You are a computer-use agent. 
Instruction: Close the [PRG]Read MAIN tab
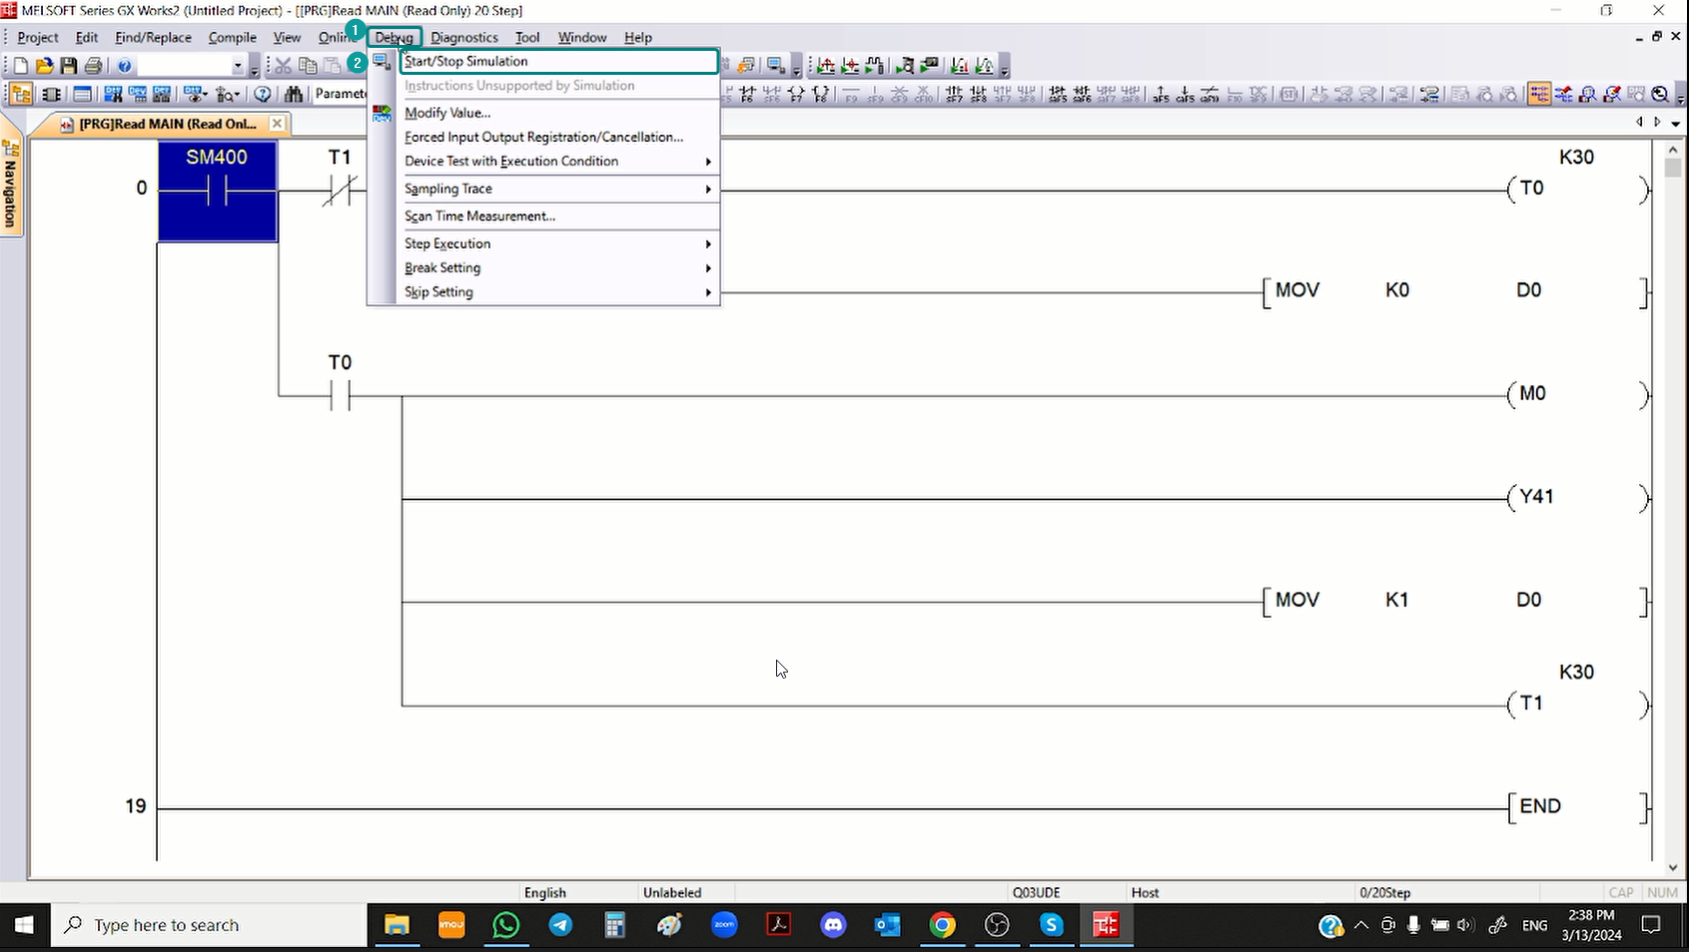coord(277,124)
